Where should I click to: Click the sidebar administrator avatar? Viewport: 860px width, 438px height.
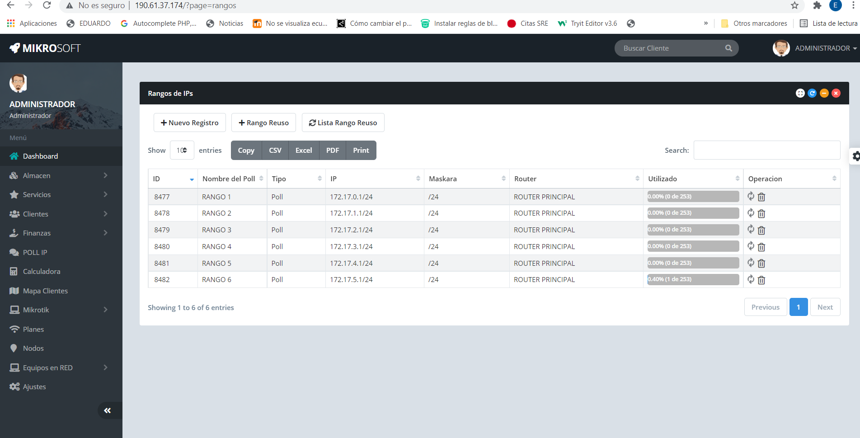pyautogui.click(x=18, y=83)
